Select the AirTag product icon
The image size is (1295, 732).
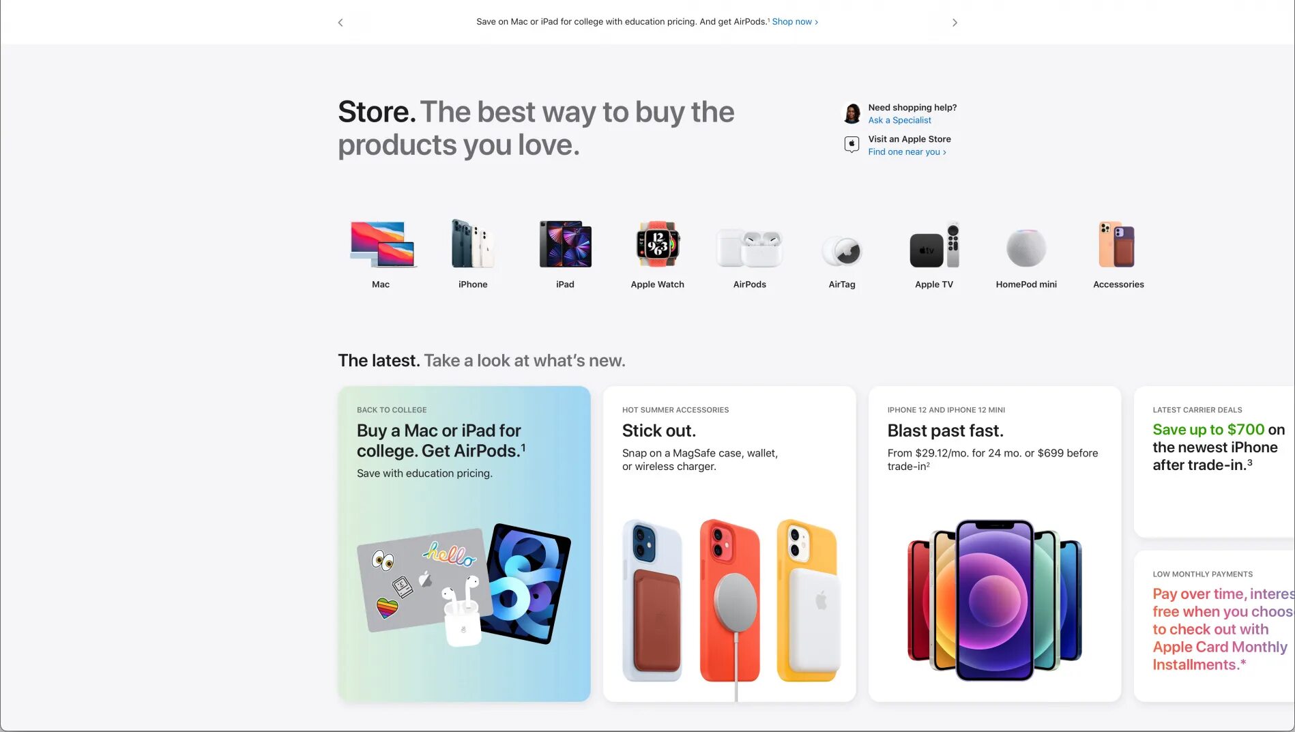(842, 251)
